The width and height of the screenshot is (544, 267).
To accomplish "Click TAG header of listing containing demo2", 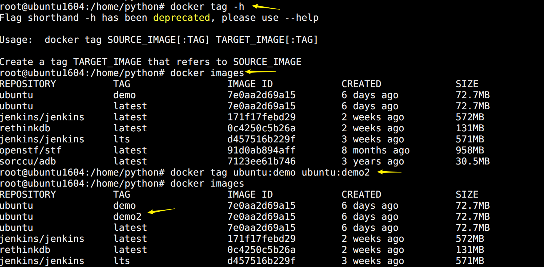I will click(122, 195).
